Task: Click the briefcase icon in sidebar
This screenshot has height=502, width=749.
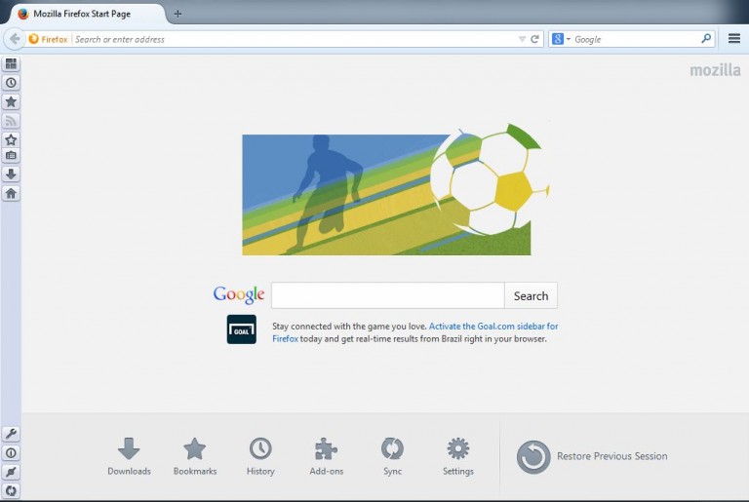Action: click(x=11, y=155)
